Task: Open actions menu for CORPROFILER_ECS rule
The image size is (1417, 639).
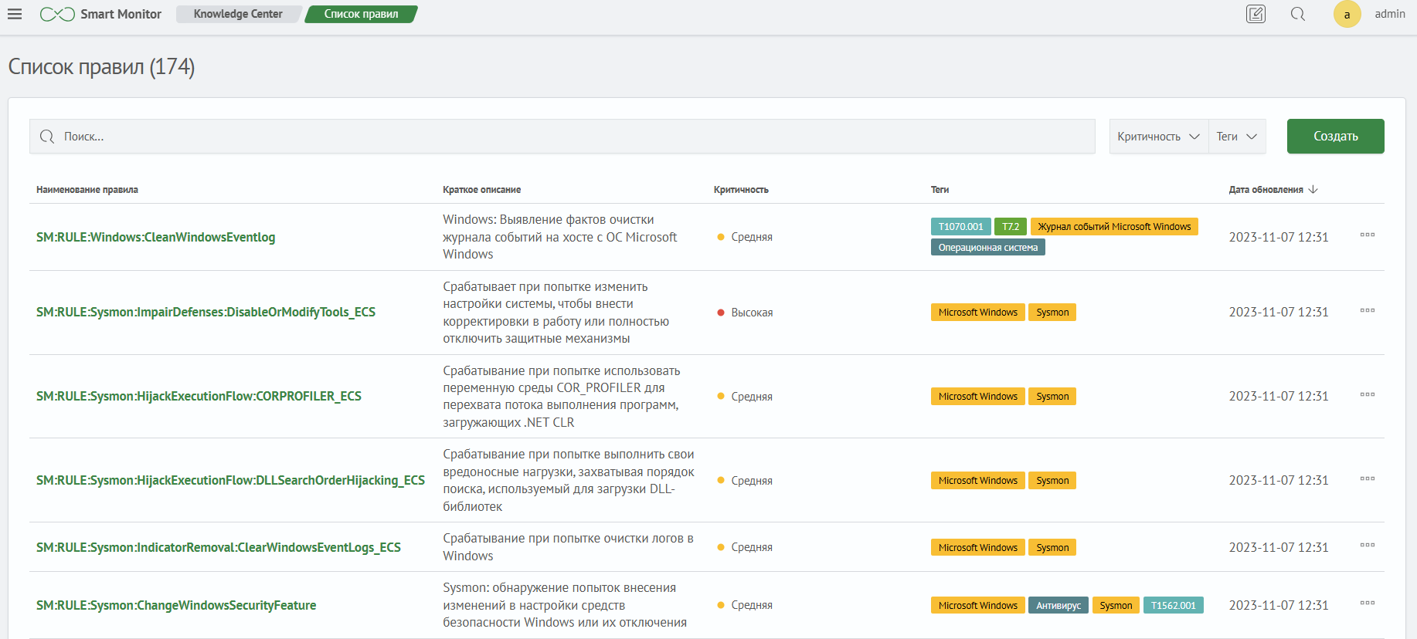Action: 1368,394
